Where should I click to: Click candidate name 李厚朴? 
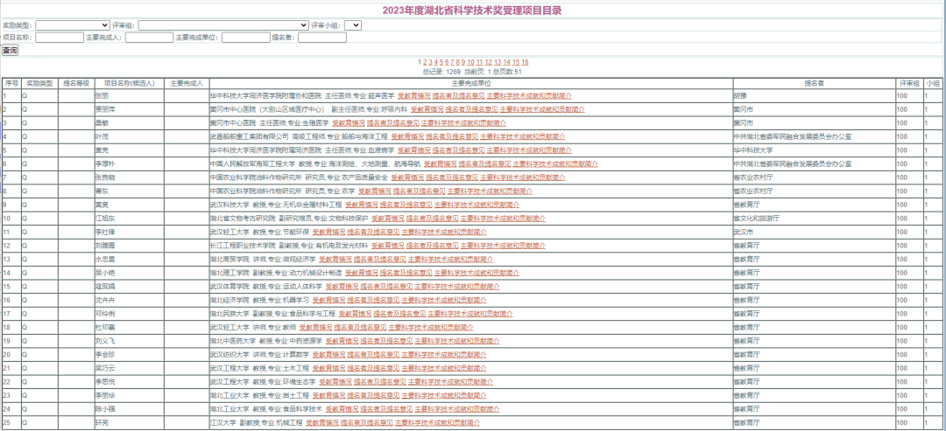pyautogui.click(x=105, y=163)
